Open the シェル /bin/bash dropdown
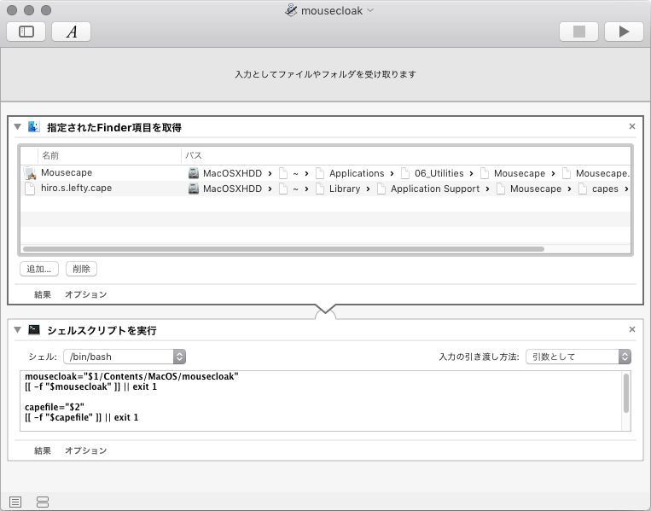Viewport: 651px width, 511px height. point(125,357)
